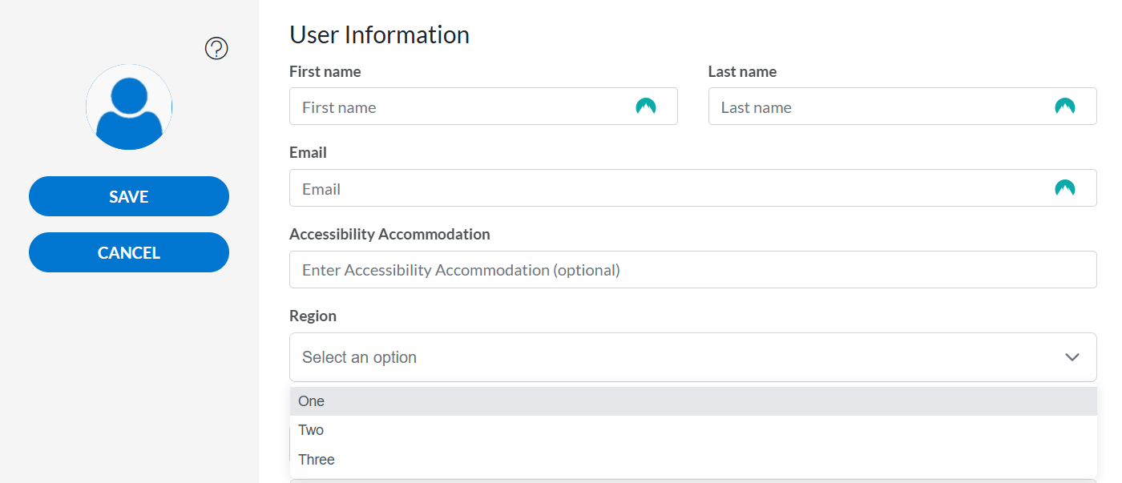1122x483 pixels.
Task: Click the 'Region' field label
Action: coord(313,316)
